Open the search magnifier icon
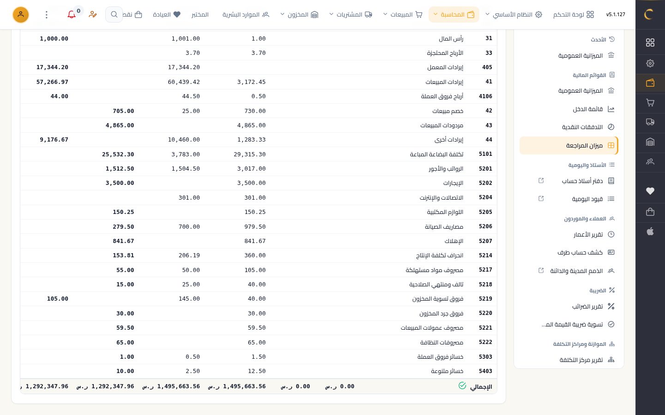Image resolution: width=665 pixels, height=415 pixels. pyautogui.click(x=114, y=15)
